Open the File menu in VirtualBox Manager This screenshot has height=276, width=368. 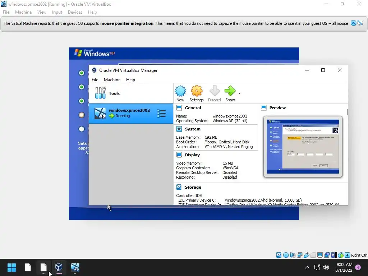pyautogui.click(x=95, y=79)
